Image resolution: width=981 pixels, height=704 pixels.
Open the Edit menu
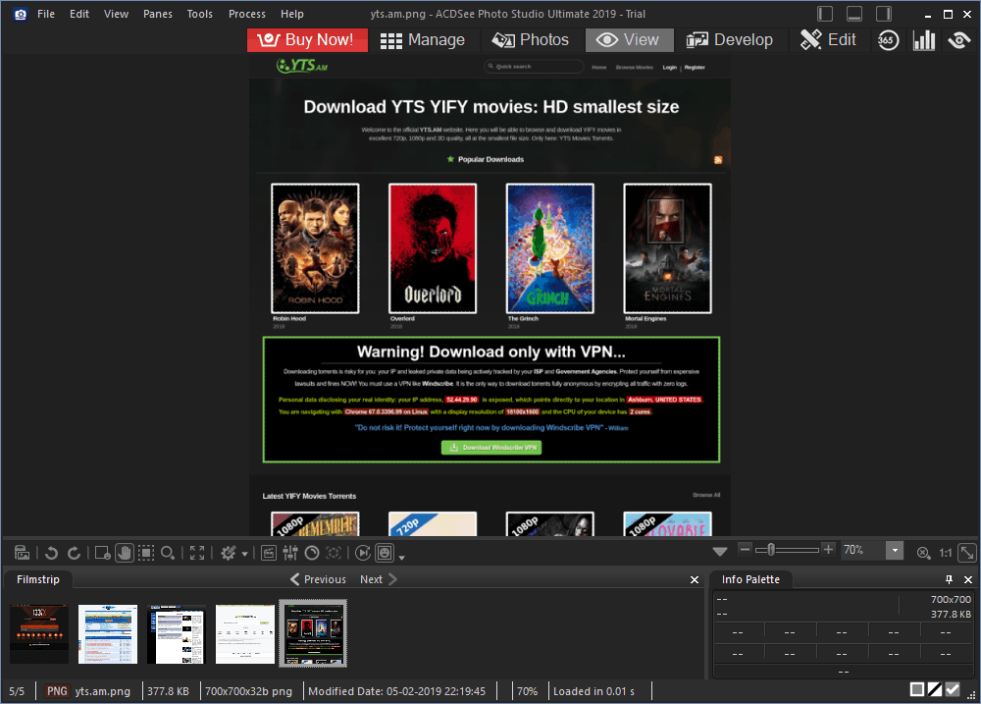78,14
